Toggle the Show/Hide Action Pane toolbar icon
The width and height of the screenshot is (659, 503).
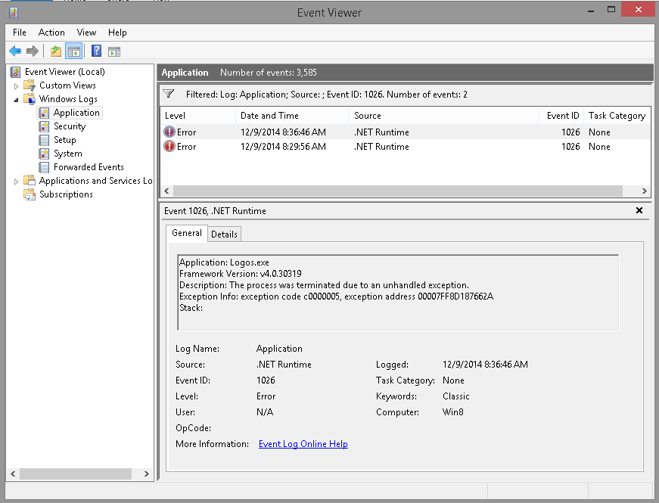tap(114, 51)
